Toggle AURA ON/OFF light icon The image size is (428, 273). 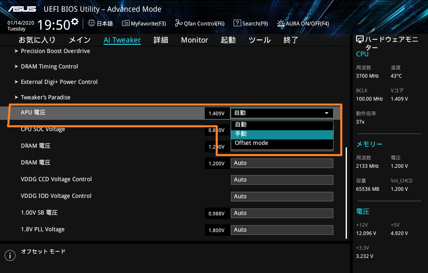[280, 23]
